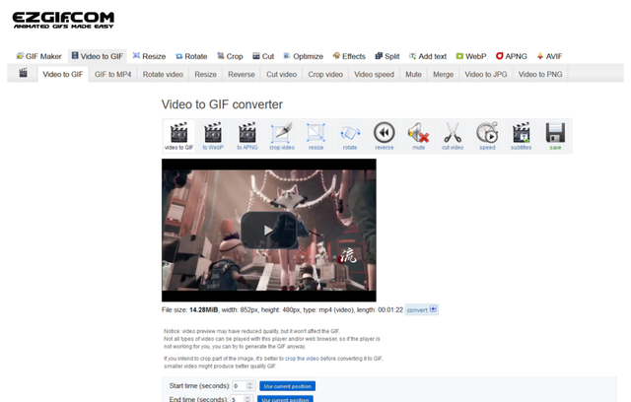Viewport: 631px width, 402px height.
Task: Go to the APNG tools
Action: coord(511,56)
